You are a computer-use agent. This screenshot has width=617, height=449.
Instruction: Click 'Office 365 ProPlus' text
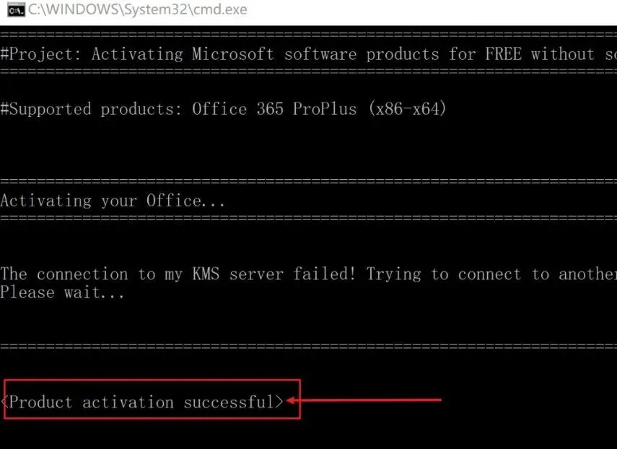(x=274, y=109)
